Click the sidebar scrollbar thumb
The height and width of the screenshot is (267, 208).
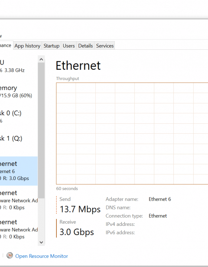click(41, 130)
